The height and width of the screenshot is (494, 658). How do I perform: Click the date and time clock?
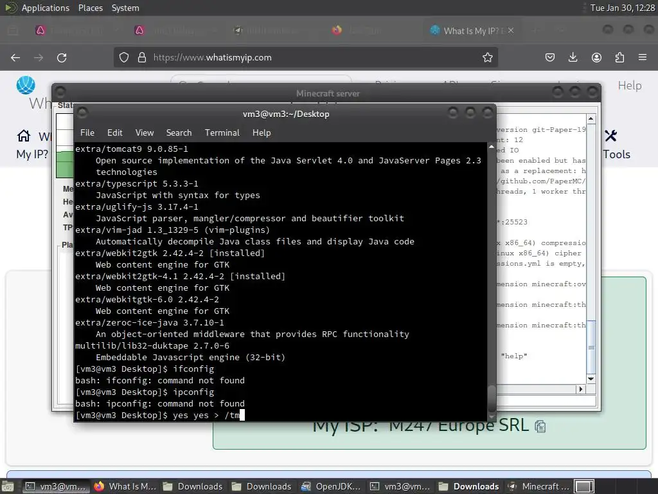coord(622,8)
